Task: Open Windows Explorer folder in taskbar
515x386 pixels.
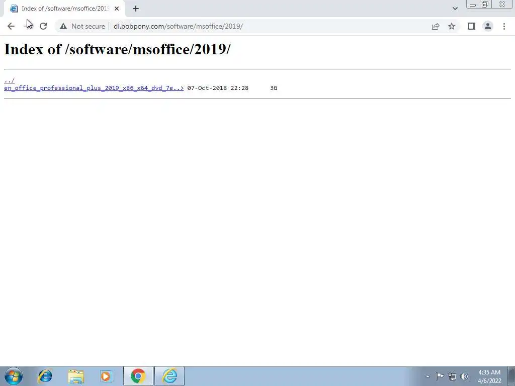Action: pos(76,376)
